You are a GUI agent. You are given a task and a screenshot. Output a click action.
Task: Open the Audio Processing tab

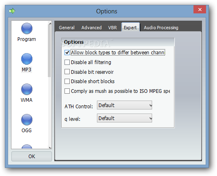click(161, 28)
